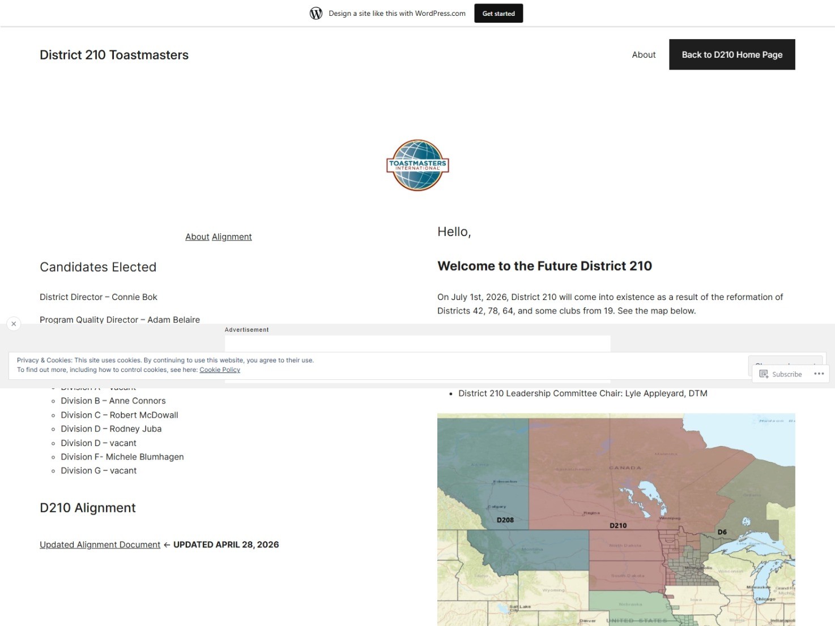Select 'Division D – vacant' list item
The image size is (835, 626).
pos(99,443)
